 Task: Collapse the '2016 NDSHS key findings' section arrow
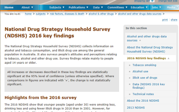[168, 58]
